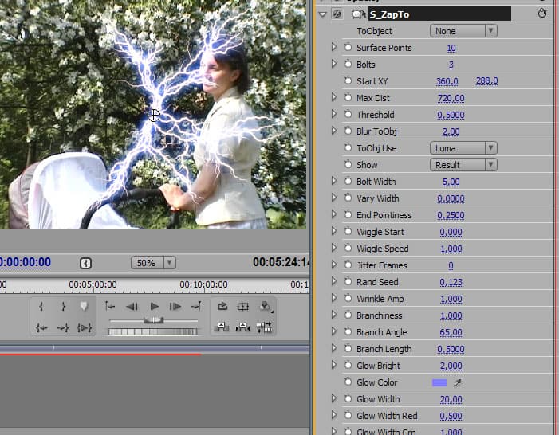Toggle animation stopwatch for Bolts
This screenshot has height=435, width=559.
[x=348, y=64]
